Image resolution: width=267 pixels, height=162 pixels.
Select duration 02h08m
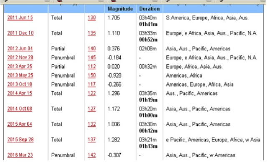pos(148,49)
